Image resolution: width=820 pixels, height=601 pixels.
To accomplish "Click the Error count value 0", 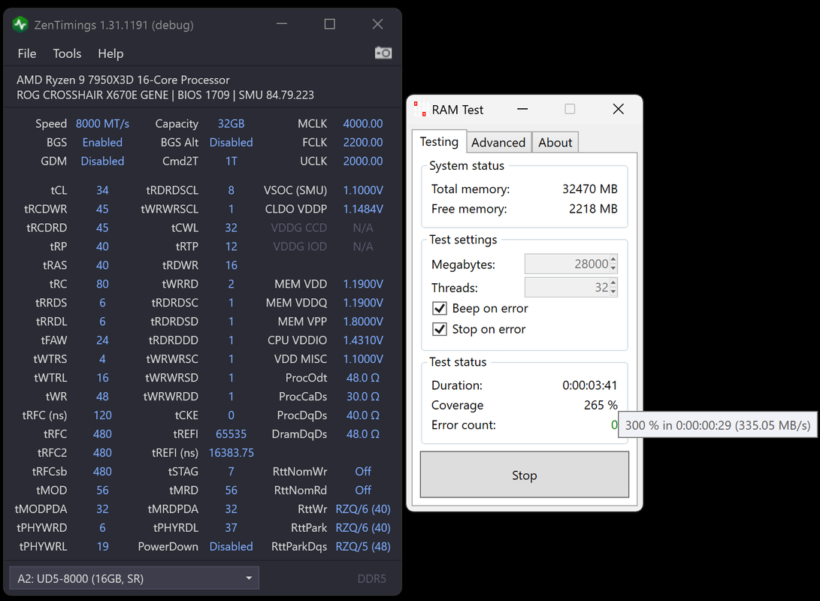I will point(614,425).
